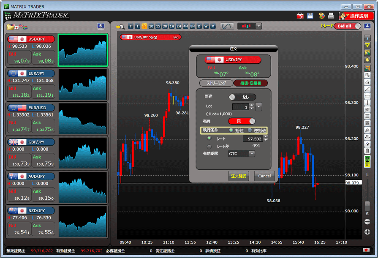Image resolution: width=378 pixels, height=258 pixels.
Task: Open the 操作説明 help button
Action: pos(356,16)
